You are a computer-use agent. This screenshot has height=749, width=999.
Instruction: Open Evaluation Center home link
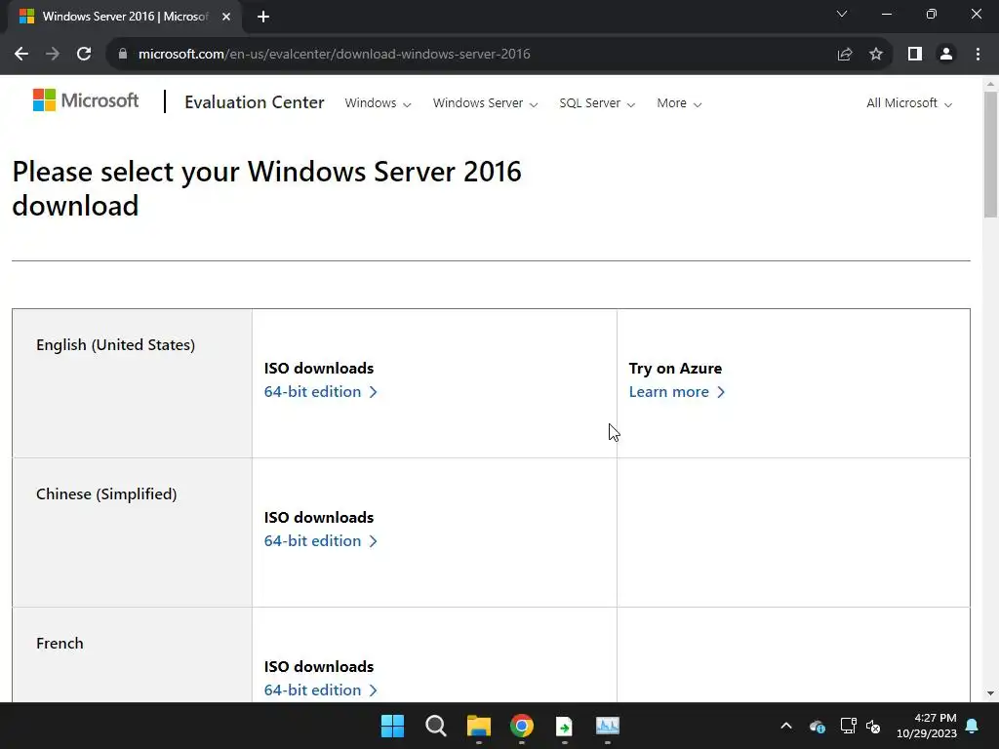255,102
